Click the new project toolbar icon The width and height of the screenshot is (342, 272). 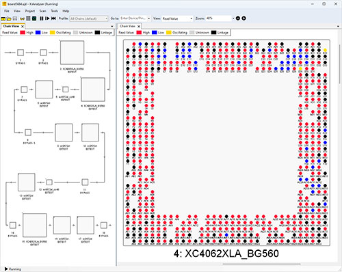pyautogui.click(x=3, y=18)
